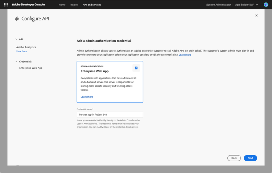Click the Back button

[x=234, y=158]
